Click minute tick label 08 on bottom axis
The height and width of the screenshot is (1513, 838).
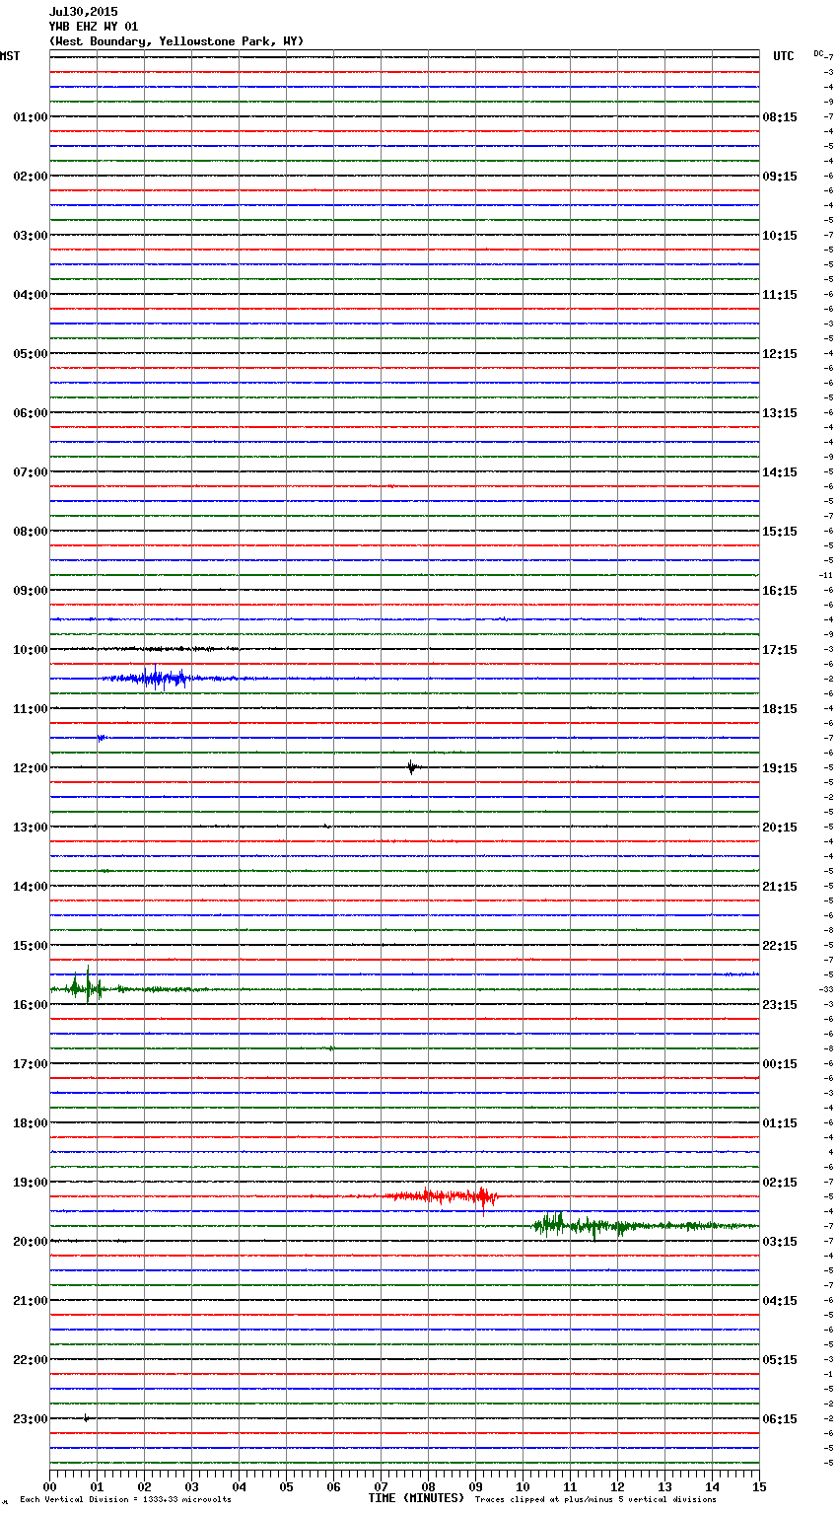coord(428,1486)
